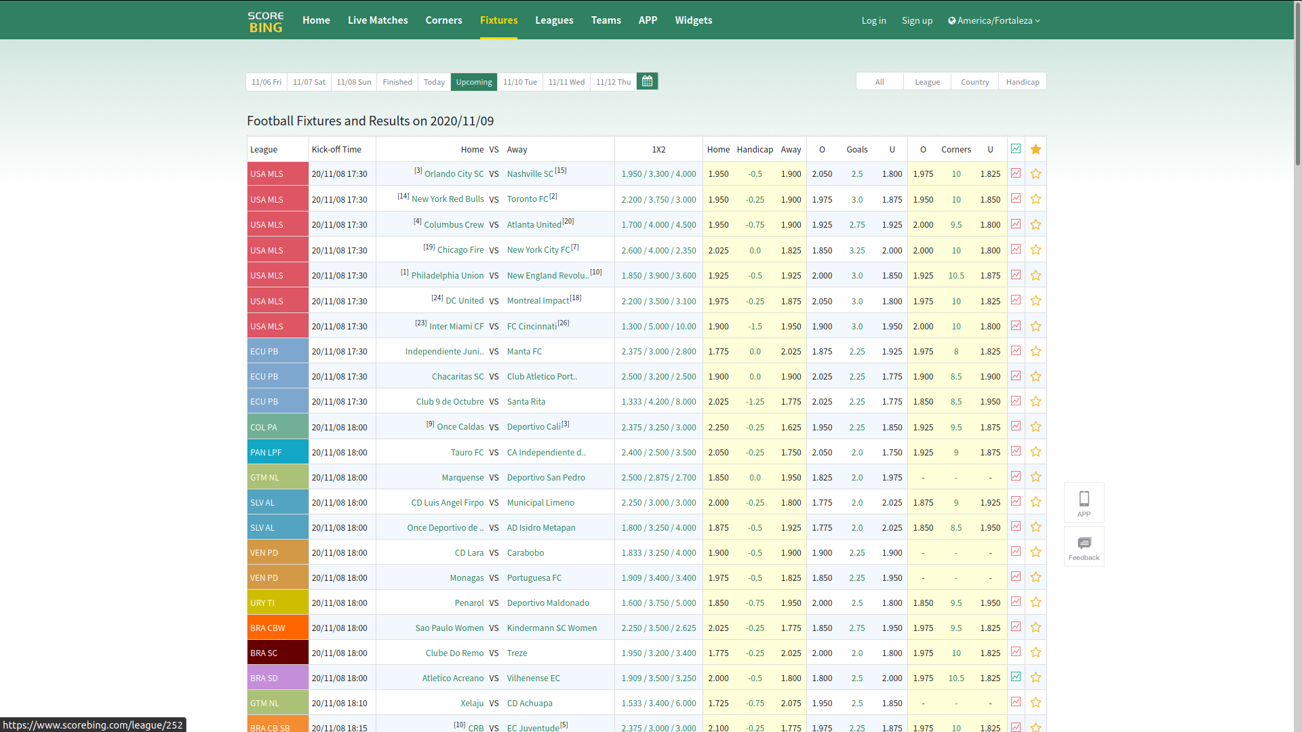The width and height of the screenshot is (1302, 732).
Task: Open chart icon for Club 9 de Octubre row
Action: 1016,401
